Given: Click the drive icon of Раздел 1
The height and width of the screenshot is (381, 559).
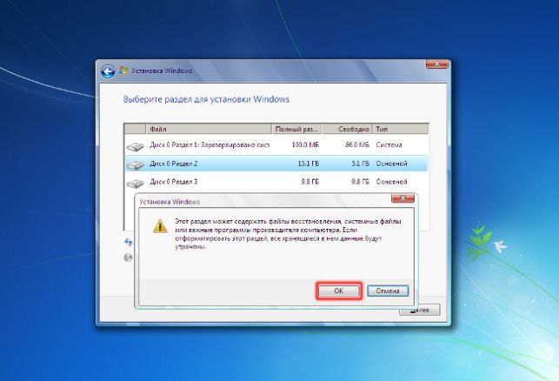Looking at the screenshot, I should (x=135, y=146).
